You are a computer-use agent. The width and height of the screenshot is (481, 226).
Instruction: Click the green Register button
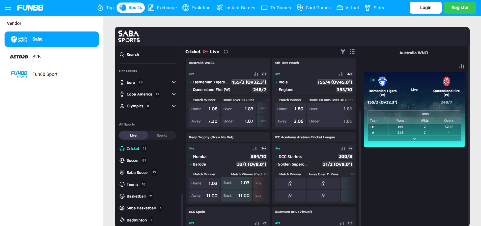pos(460,8)
